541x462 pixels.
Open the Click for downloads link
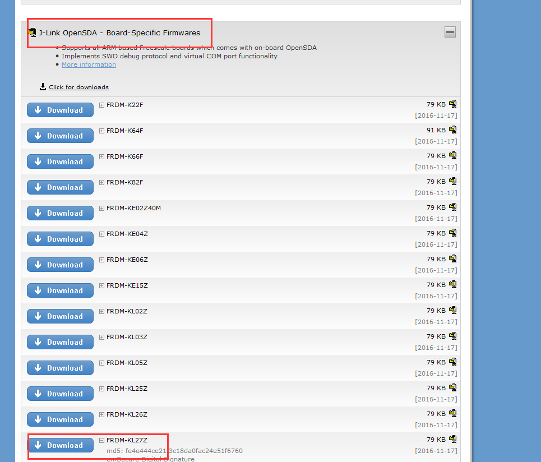tap(78, 87)
